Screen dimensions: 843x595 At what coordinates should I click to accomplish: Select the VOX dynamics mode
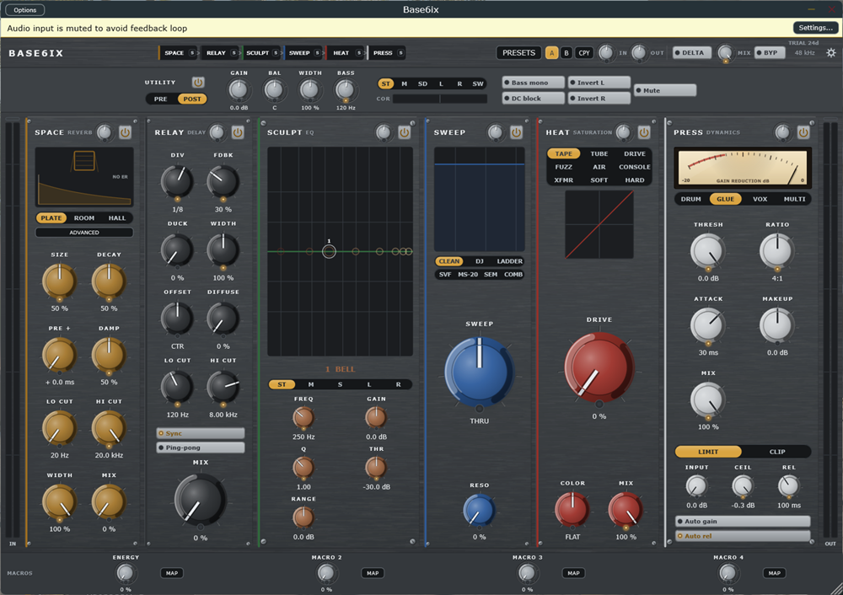[760, 199]
